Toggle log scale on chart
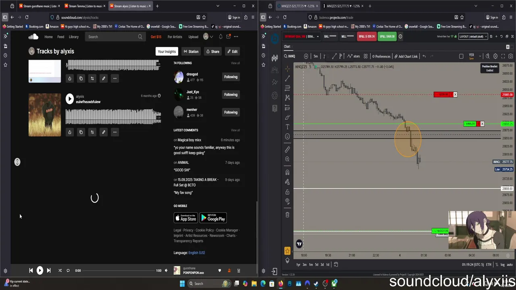 tap(503, 265)
